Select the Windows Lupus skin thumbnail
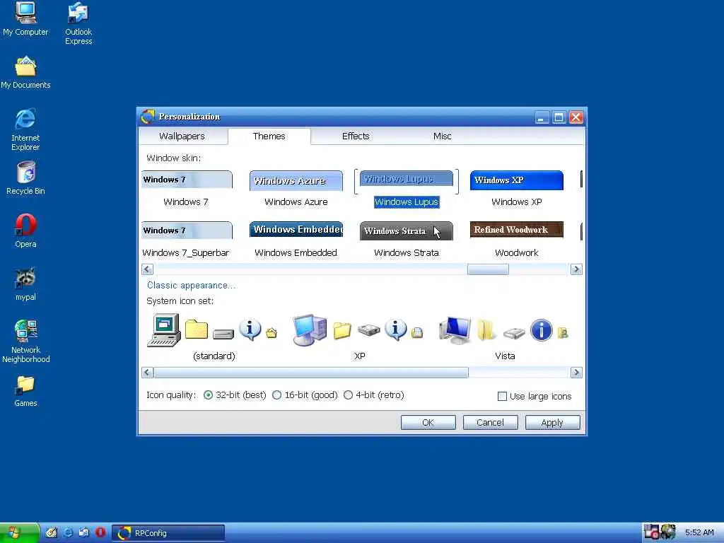 407,179
